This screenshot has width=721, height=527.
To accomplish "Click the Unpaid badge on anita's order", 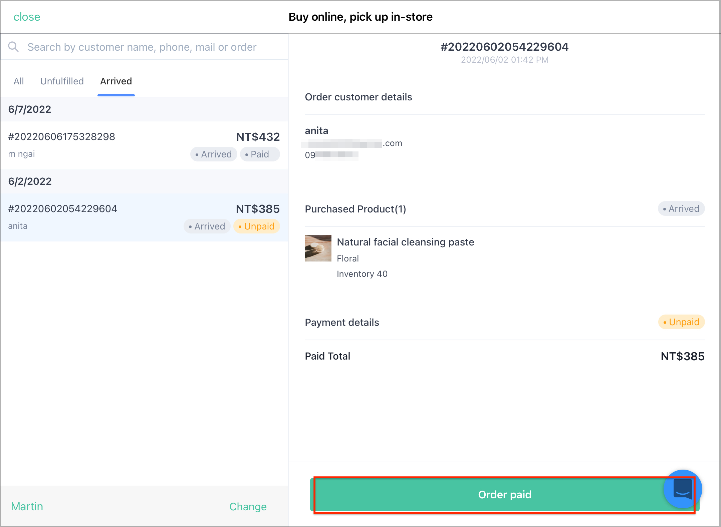I will click(256, 226).
